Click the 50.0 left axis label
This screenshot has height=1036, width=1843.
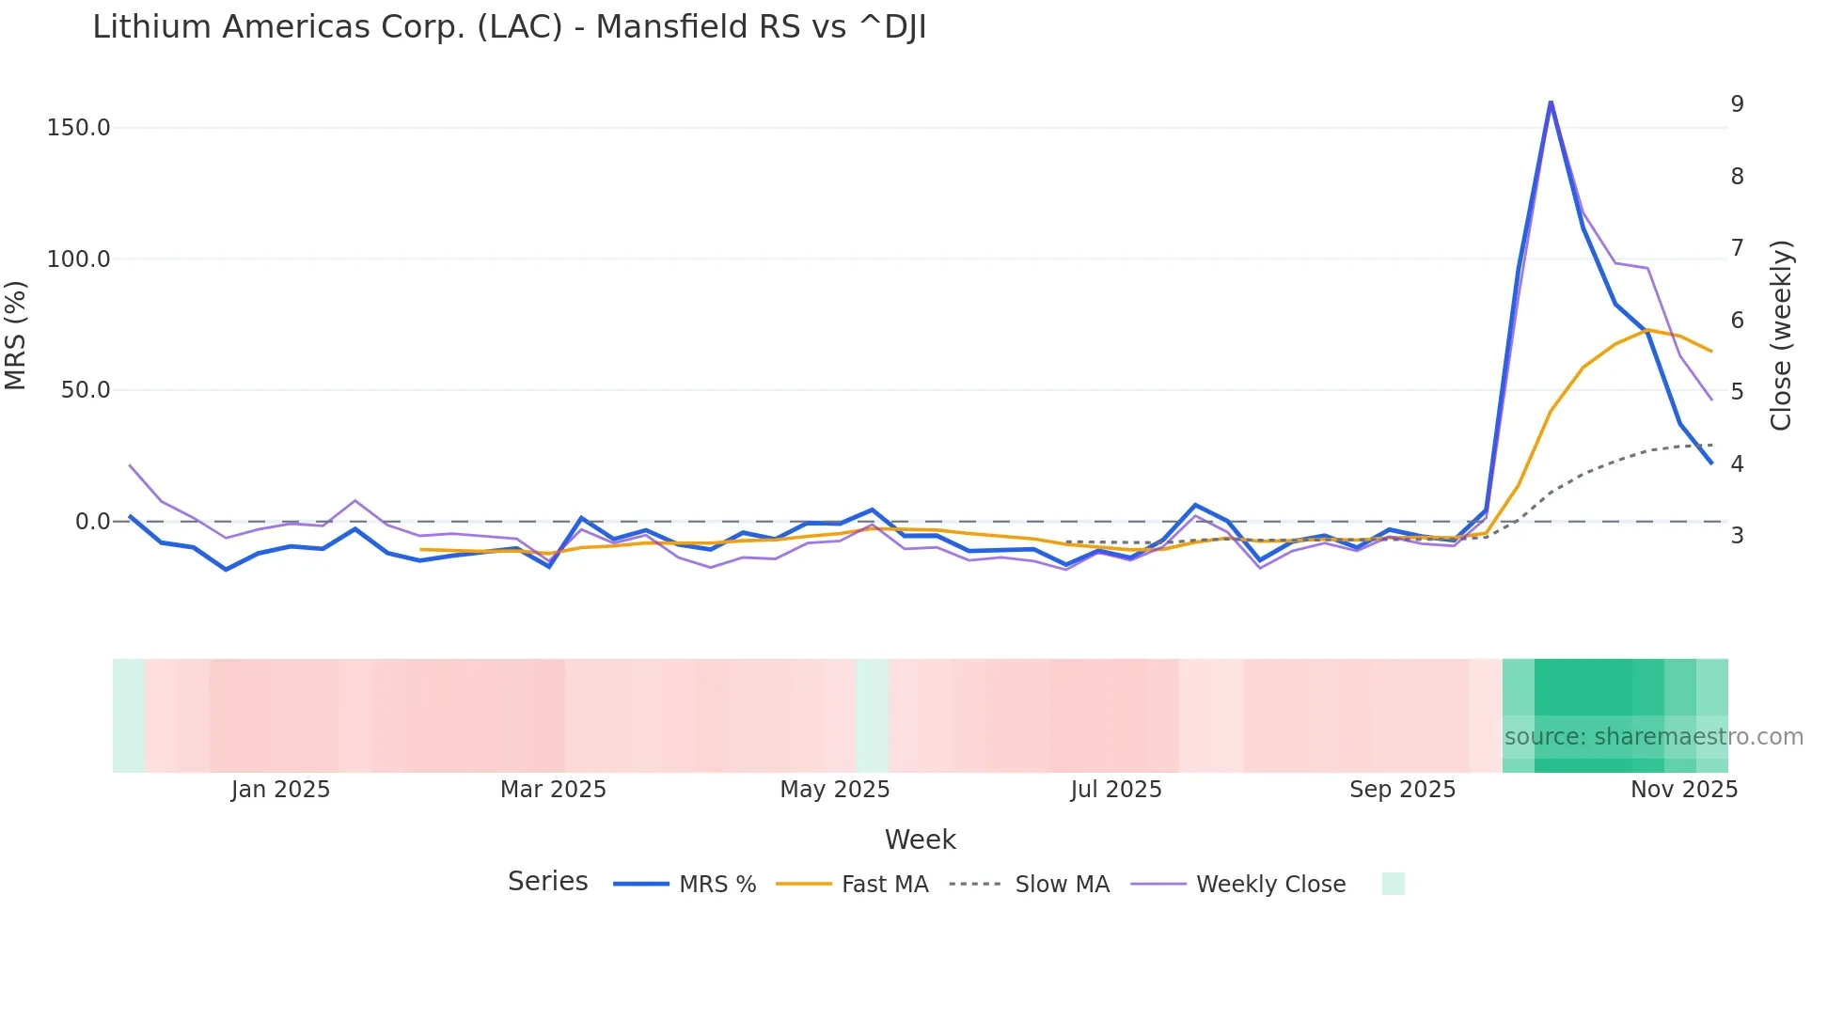click(86, 390)
